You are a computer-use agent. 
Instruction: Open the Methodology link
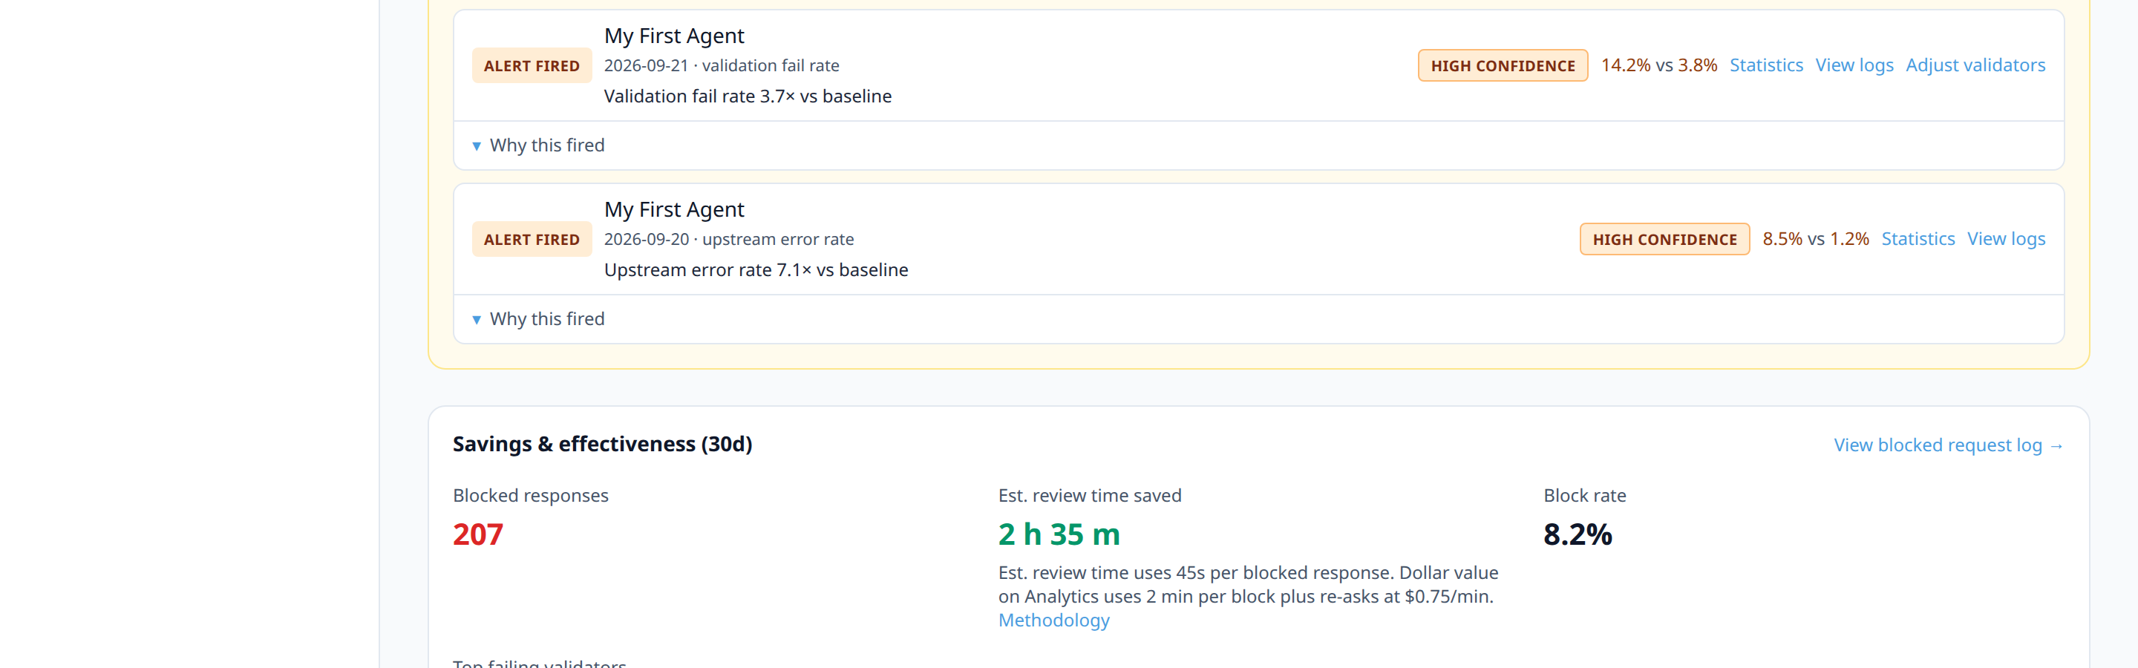pos(1053,620)
